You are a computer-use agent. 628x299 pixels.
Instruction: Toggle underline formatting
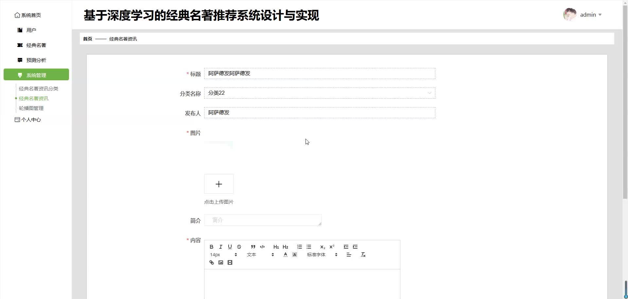pos(230,246)
